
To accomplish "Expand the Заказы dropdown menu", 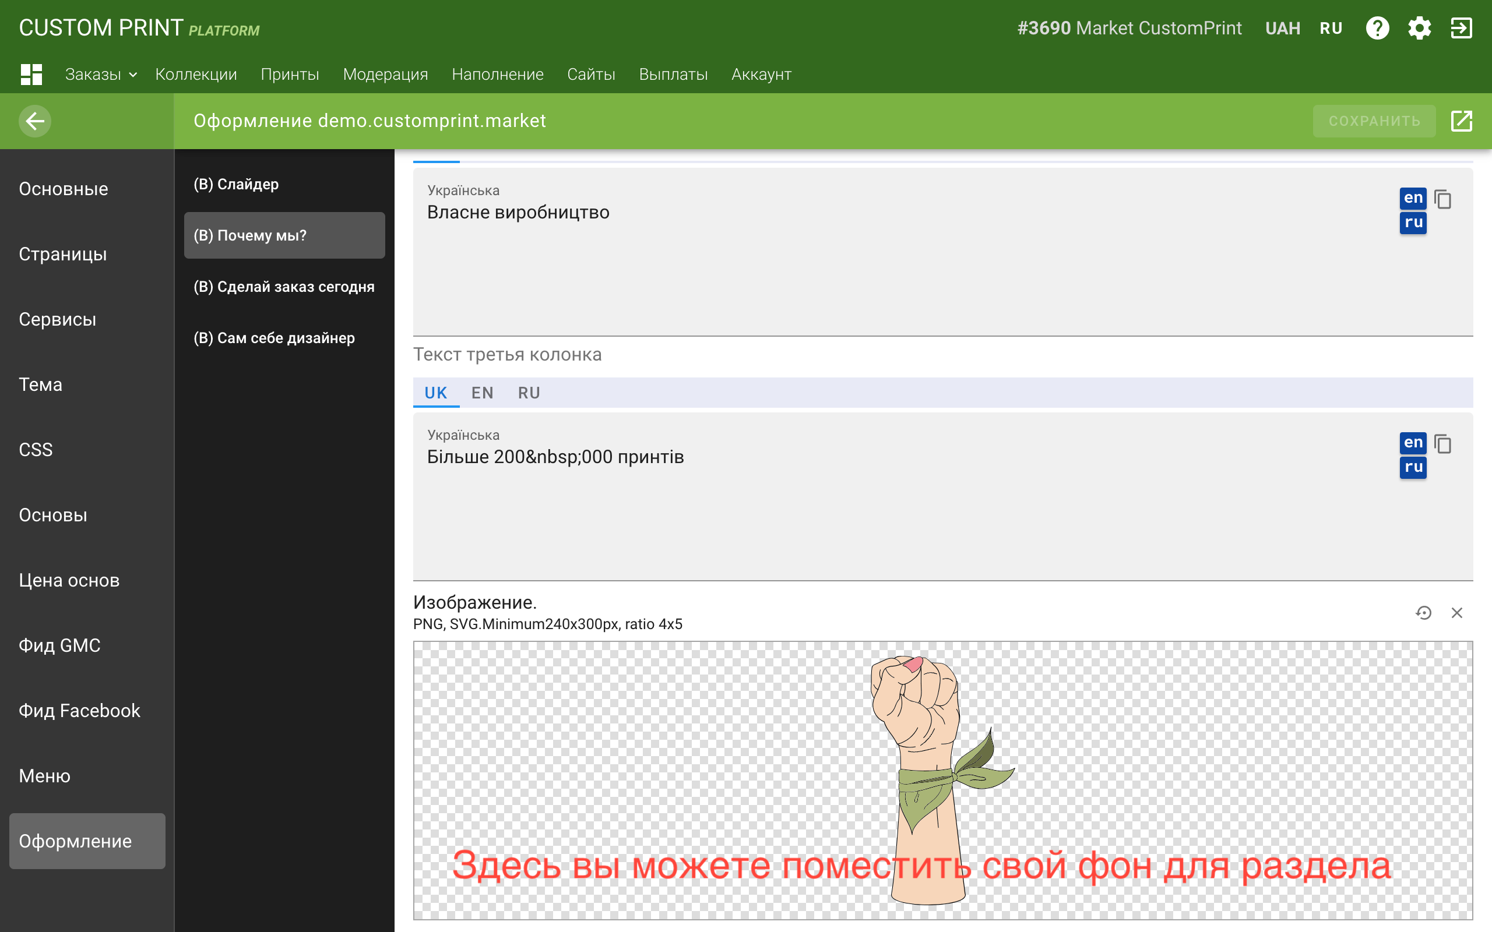I will point(101,74).
